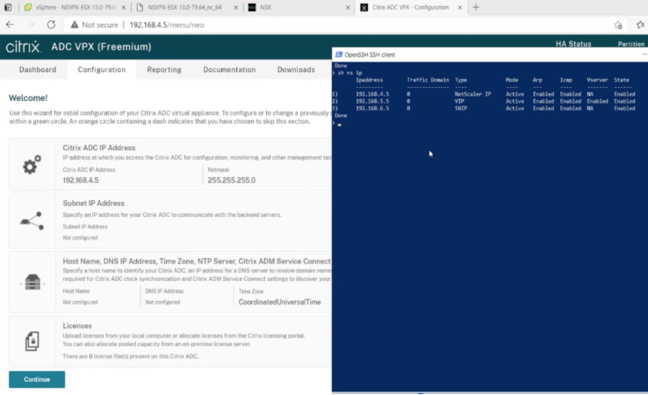
Task: Open the Reporting tab
Action: (164, 69)
